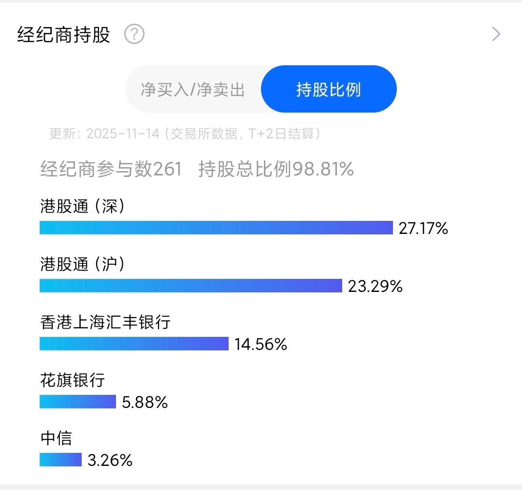522x492 pixels.
Task: Select the 港股通(沪) broker label
Action: pos(83,264)
